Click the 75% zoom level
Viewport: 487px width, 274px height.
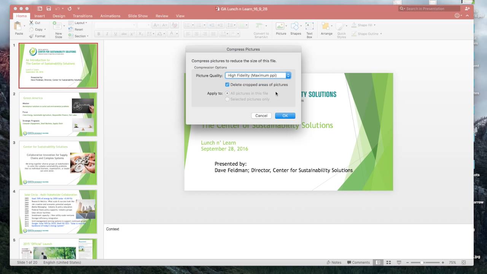452,263
